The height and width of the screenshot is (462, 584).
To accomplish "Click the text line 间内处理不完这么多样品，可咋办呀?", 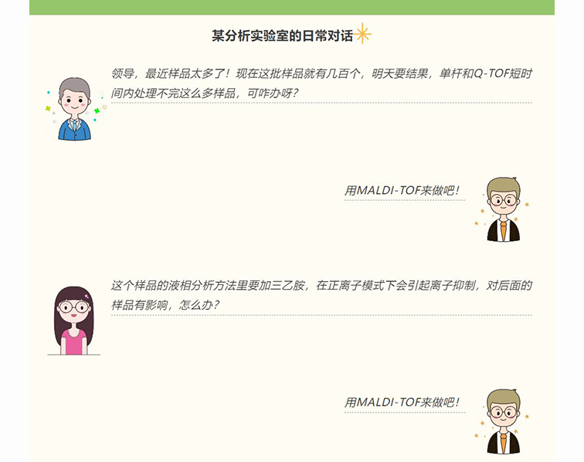I will (x=205, y=93).
